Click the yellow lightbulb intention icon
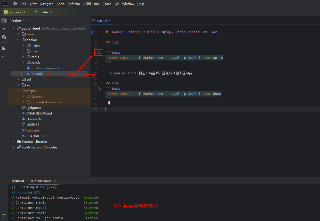 pyautogui.click(x=109, y=103)
